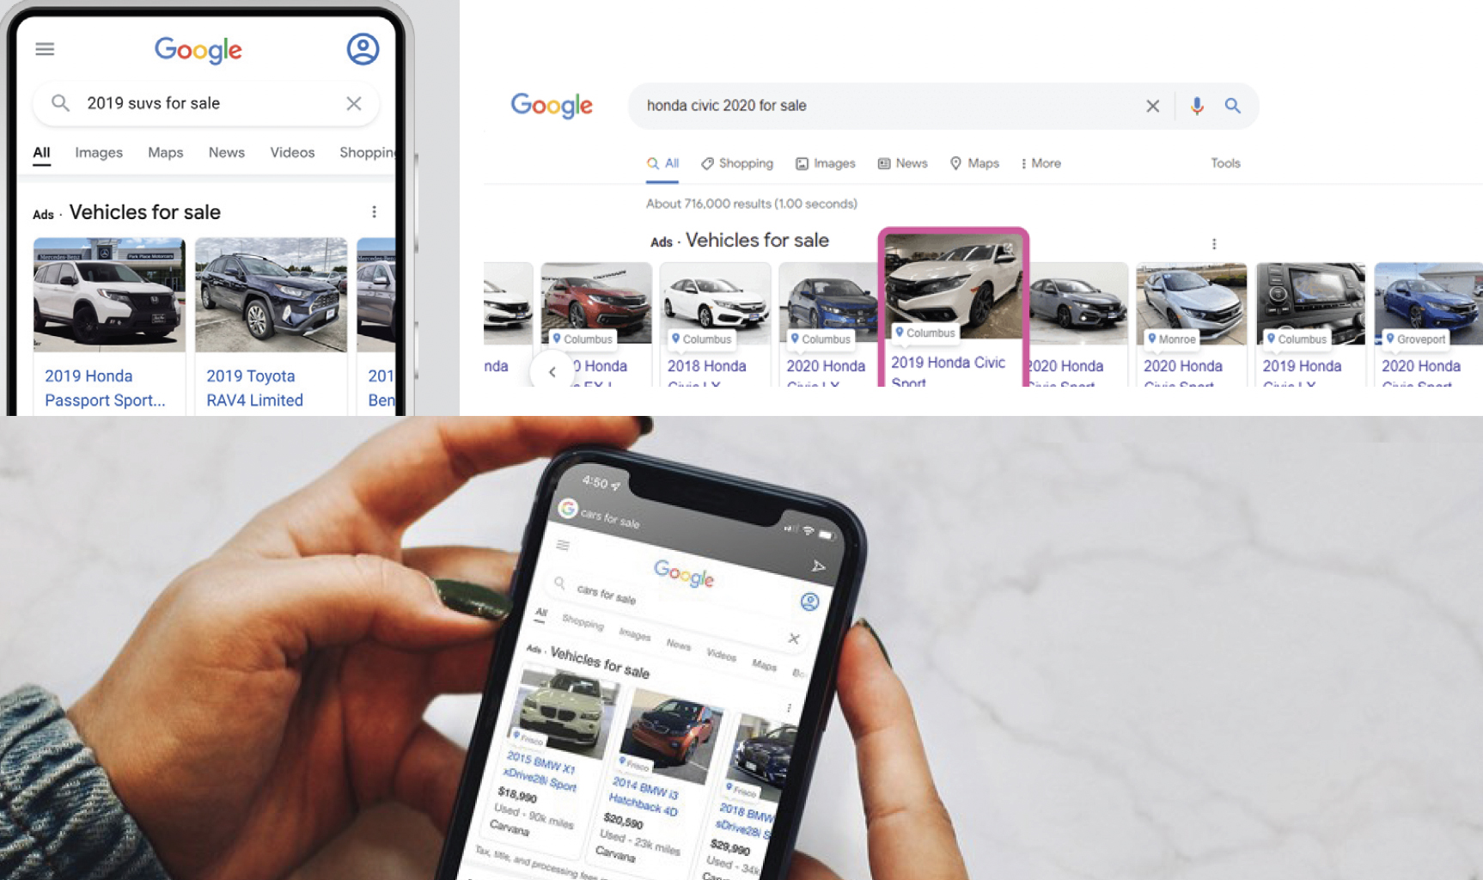Click the mobile search magnifier icon

click(60, 103)
